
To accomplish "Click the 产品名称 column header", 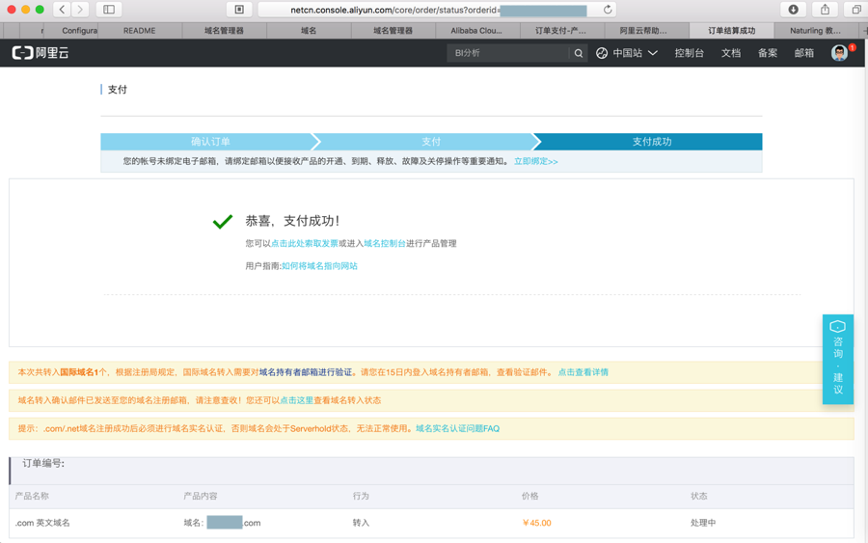I will (x=32, y=496).
